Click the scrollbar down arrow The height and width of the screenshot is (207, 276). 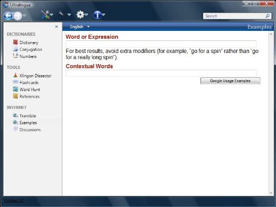[x=271, y=193]
